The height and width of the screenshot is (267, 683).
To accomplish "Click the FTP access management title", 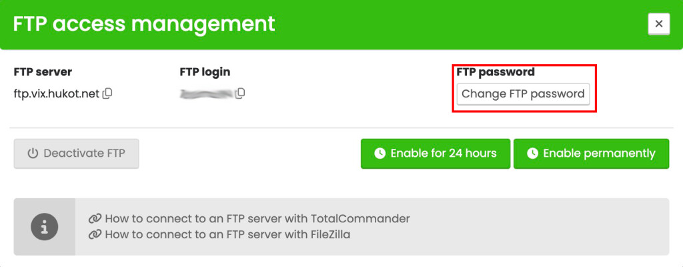I will pos(144,24).
